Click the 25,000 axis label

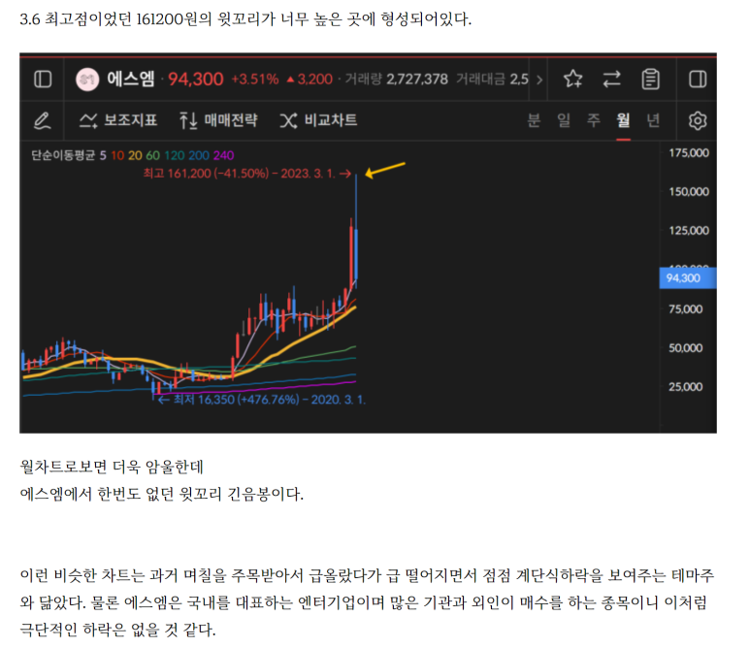click(x=685, y=387)
